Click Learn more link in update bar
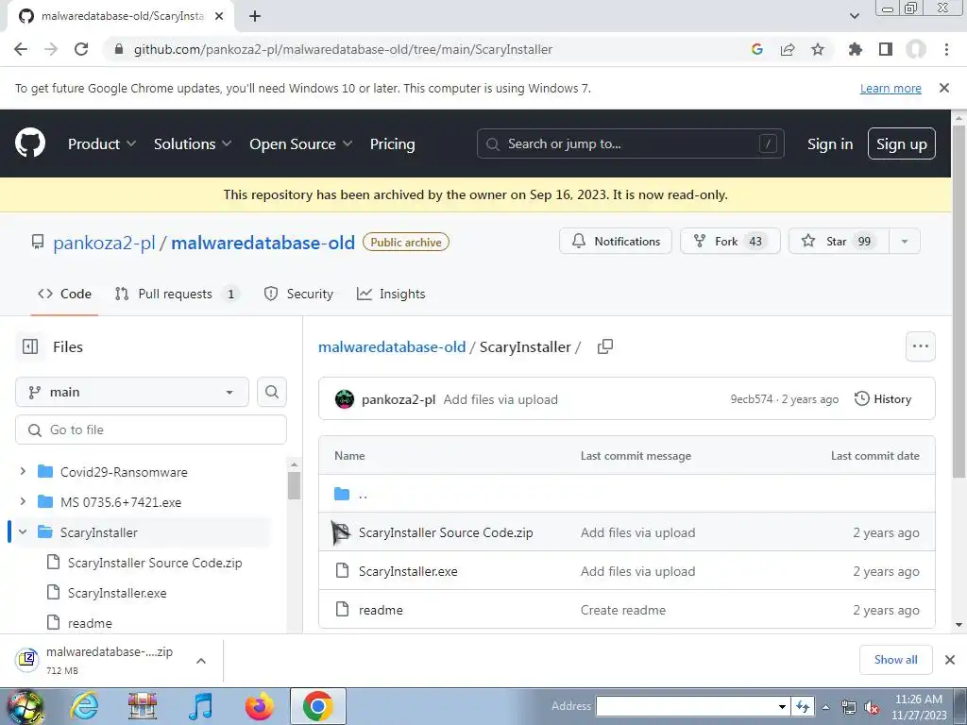967x725 pixels. [891, 88]
